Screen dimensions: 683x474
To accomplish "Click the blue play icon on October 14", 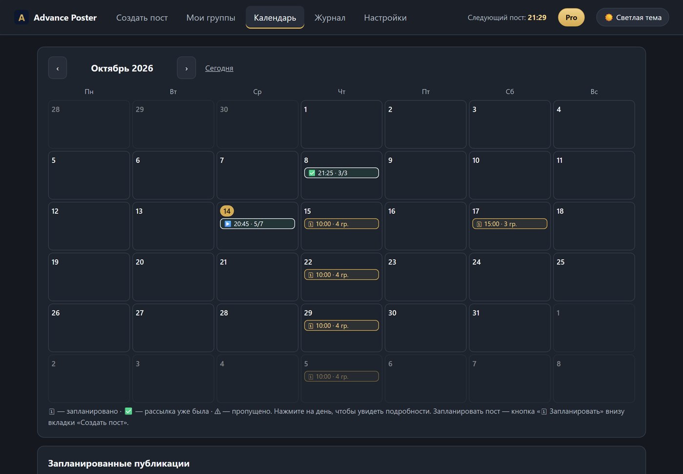I will click(x=228, y=224).
